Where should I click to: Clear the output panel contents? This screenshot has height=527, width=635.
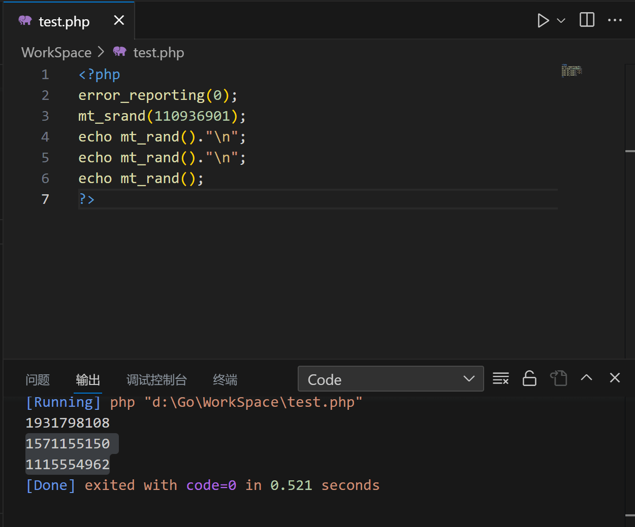[500, 378]
